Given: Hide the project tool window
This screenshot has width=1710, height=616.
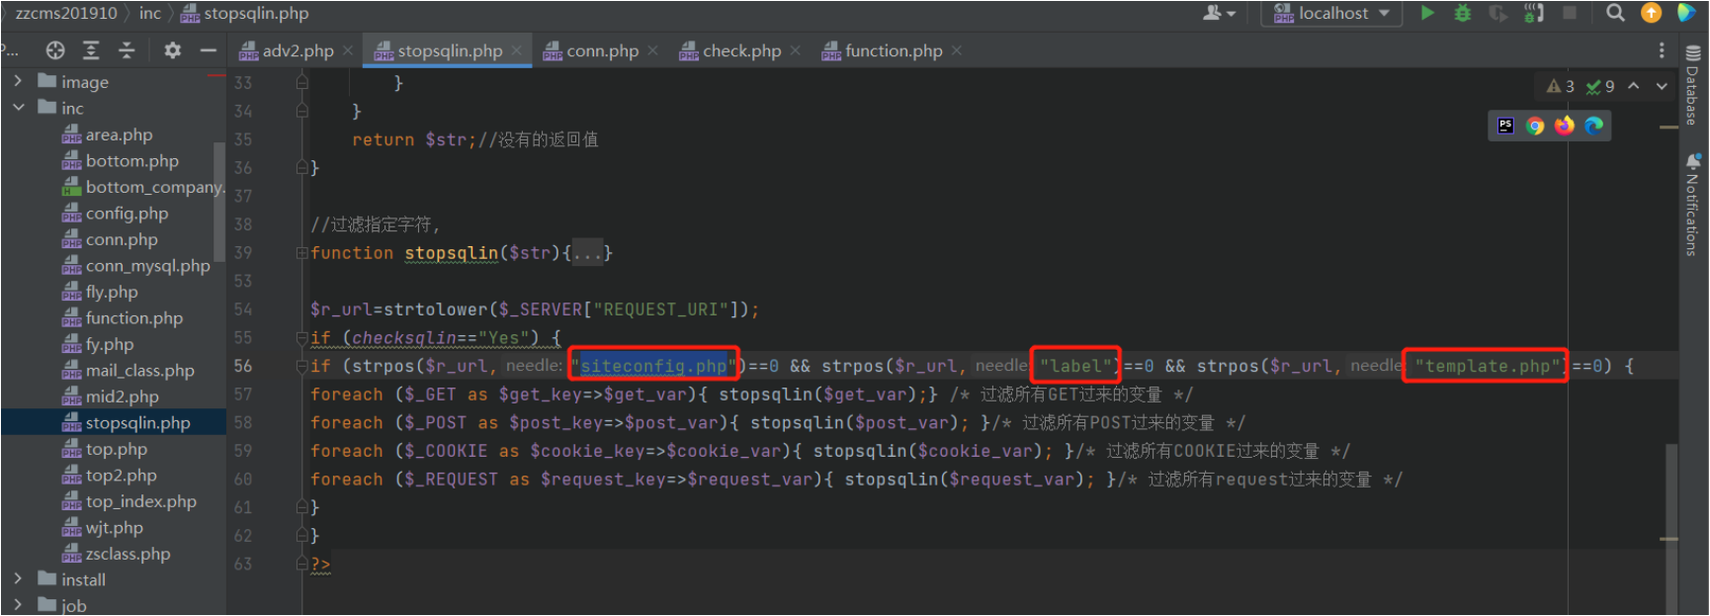Looking at the screenshot, I should (x=208, y=50).
